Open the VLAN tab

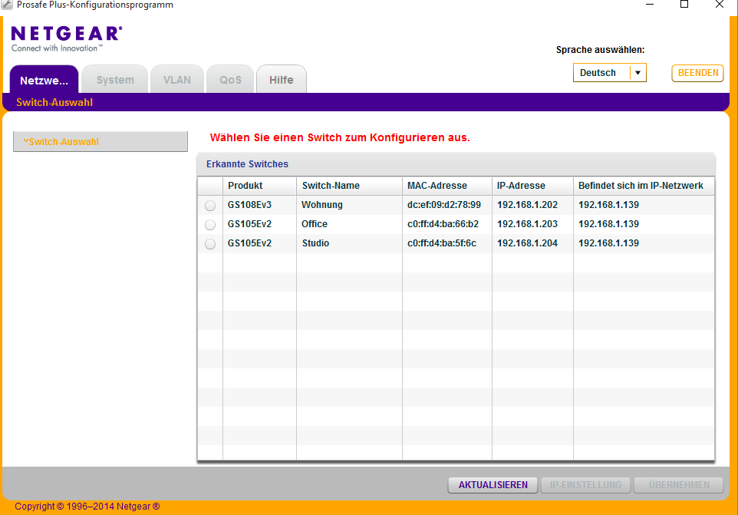[x=177, y=80]
